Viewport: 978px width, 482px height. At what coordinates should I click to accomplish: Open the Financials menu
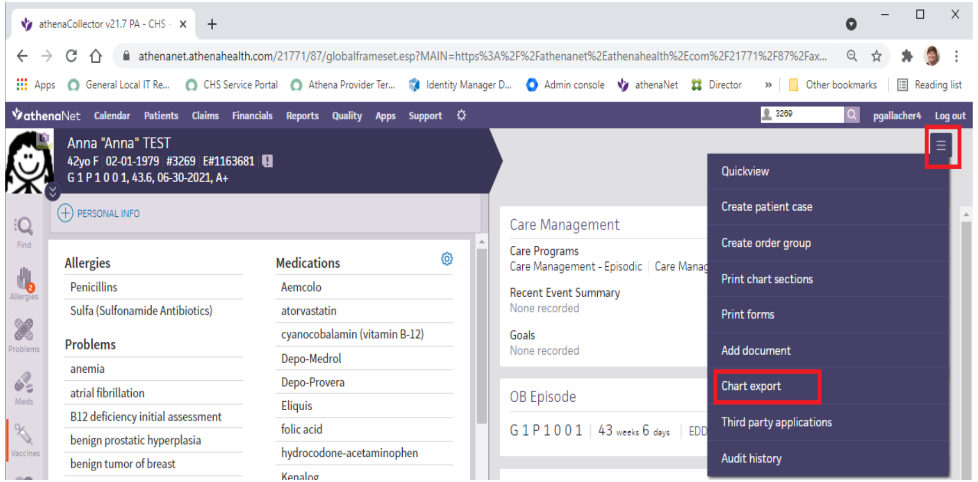[x=252, y=116]
